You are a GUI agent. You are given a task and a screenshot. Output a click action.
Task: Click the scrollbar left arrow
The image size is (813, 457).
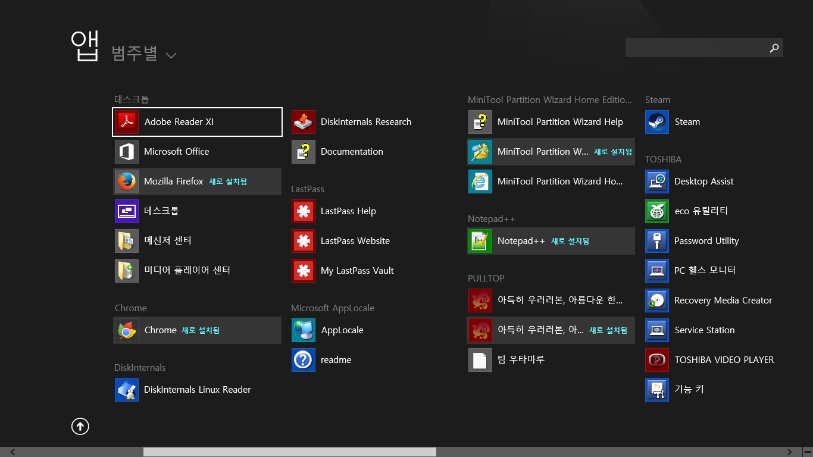[13, 452]
